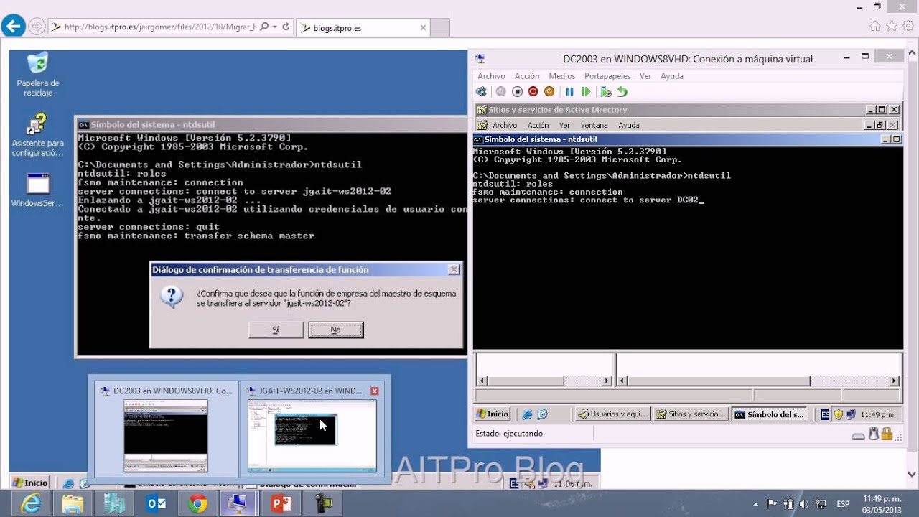
Task: Click the orange Save state icon
Action: (549, 92)
